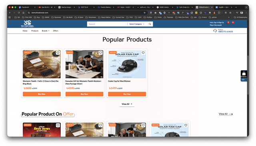This screenshot has width=256, height=146.
Task: Go back in browser history
Action: 10,13
